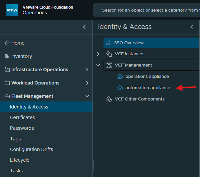Click the Workload Operations window icon
The image size is (200, 177).
(x=7, y=83)
